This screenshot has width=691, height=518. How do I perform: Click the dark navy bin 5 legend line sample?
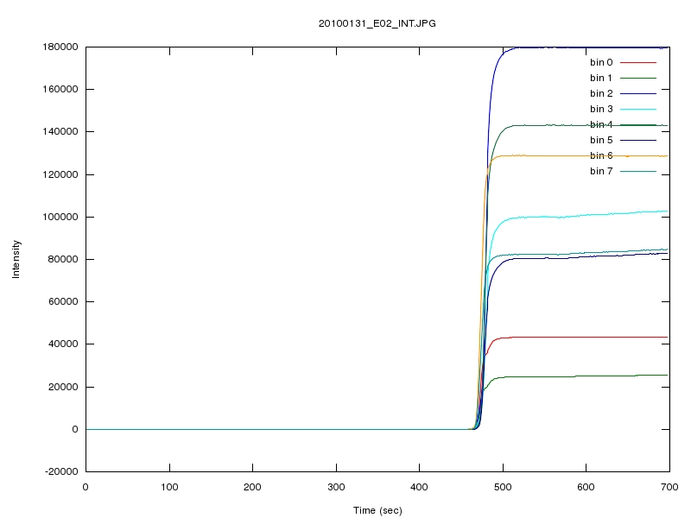638,140
